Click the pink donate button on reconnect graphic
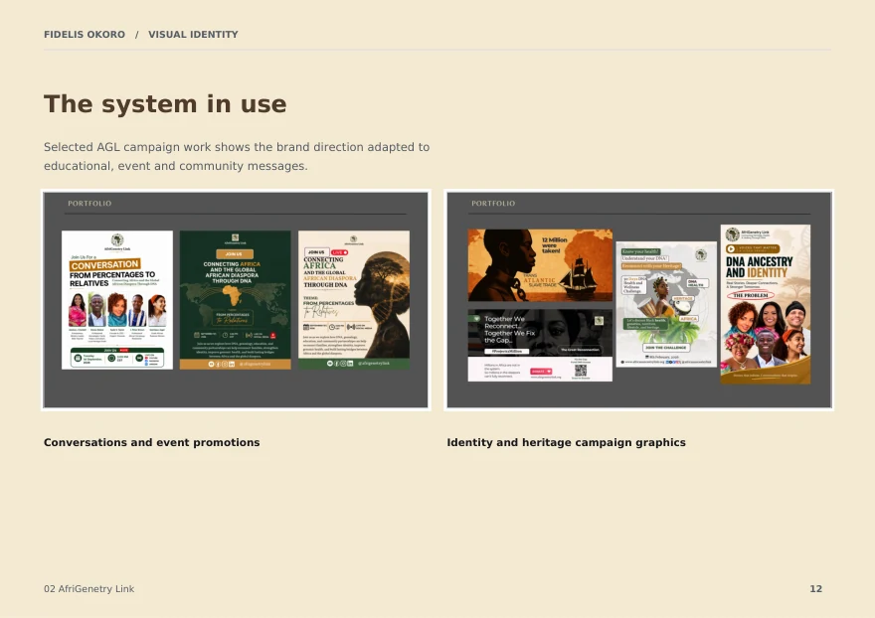The image size is (875, 618). coord(541,371)
